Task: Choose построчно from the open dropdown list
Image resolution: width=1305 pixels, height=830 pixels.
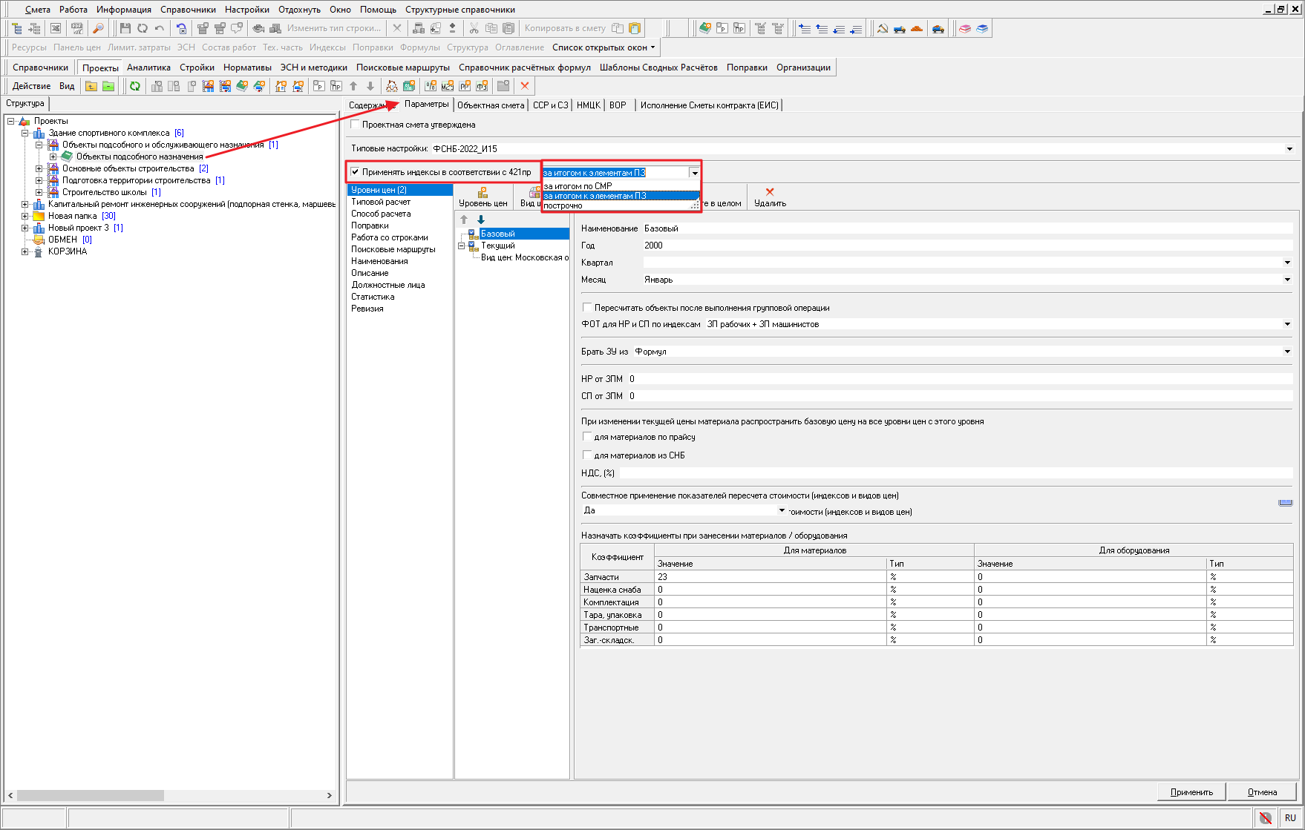Action: point(563,206)
